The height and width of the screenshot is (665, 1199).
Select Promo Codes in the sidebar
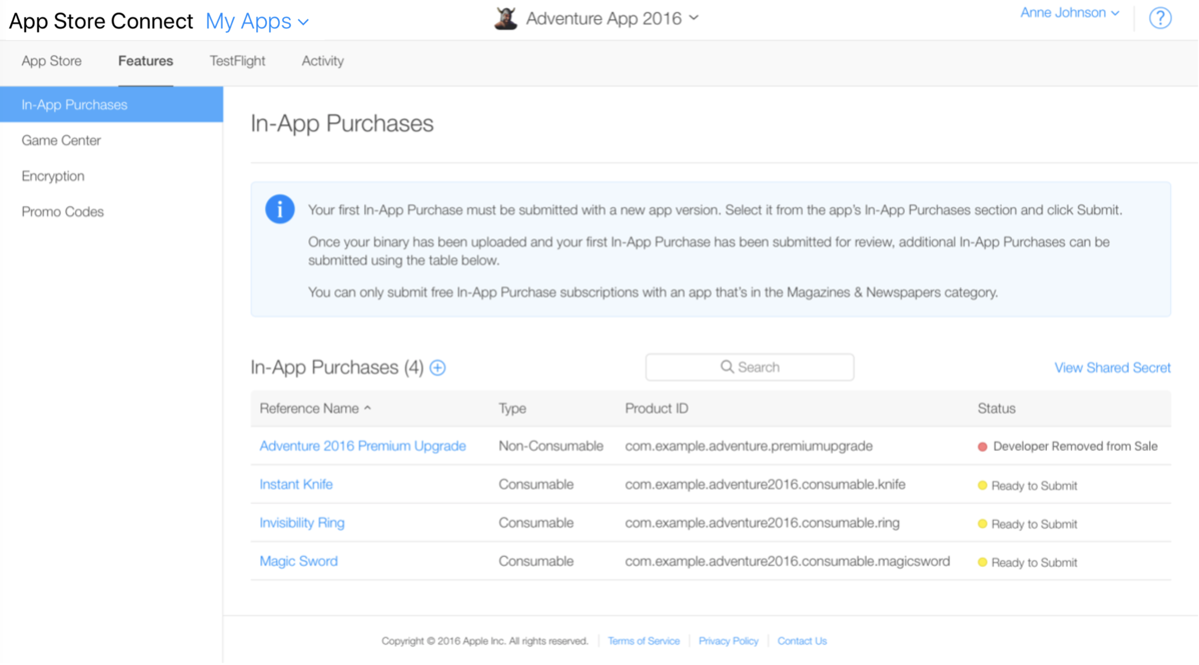pos(63,212)
